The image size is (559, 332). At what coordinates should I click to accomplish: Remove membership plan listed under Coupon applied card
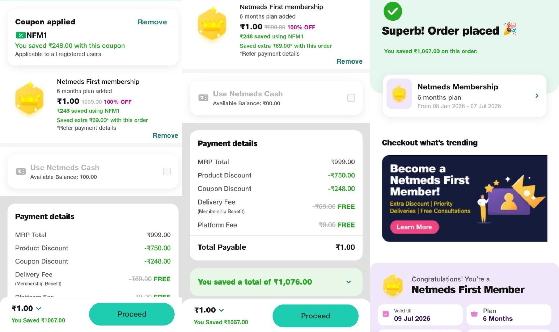[165, 135]
